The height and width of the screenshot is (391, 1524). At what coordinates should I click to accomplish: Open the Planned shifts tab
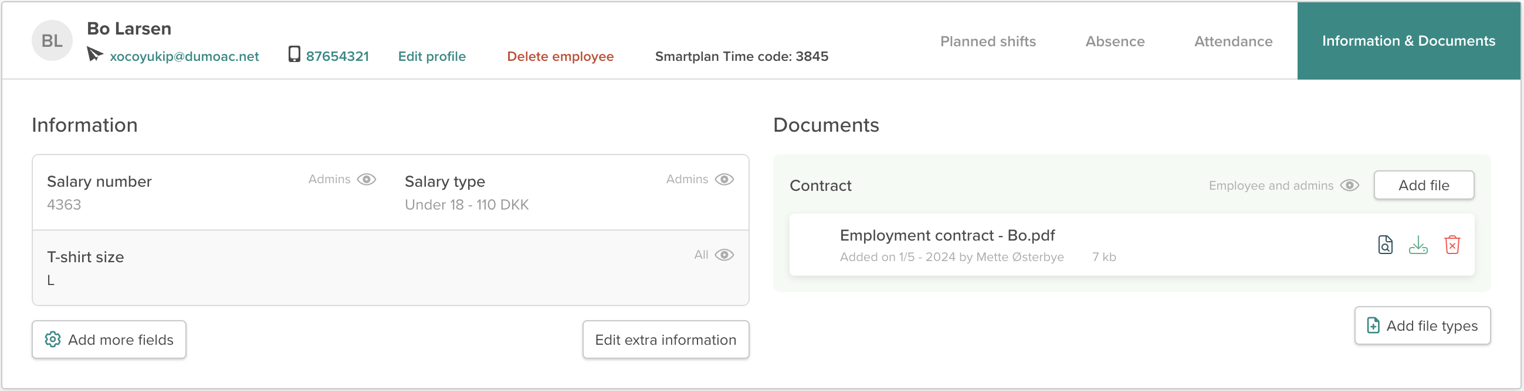tap(987, 42)
